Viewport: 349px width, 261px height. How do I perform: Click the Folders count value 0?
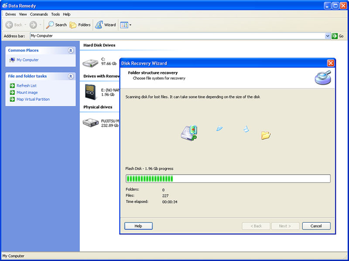pos(163,190)
